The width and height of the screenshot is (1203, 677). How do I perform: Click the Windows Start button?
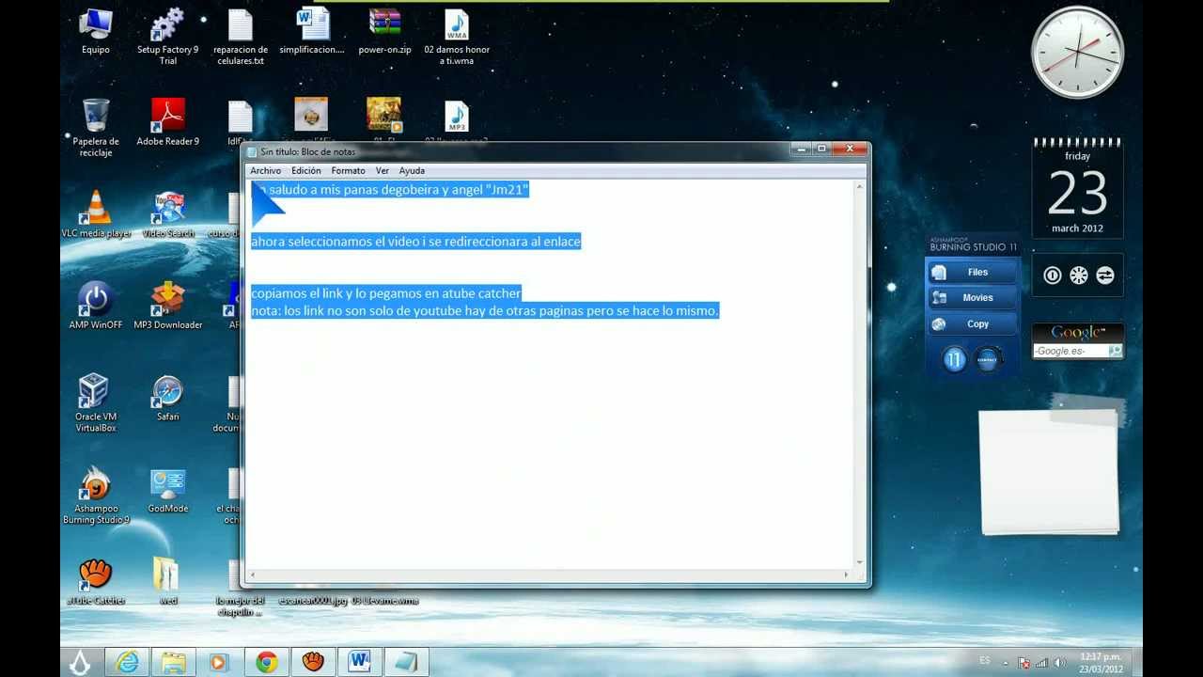click(x=80, y=662)
